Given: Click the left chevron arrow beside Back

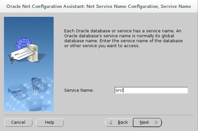Looking at the screenshot, I should pos(111,122).
